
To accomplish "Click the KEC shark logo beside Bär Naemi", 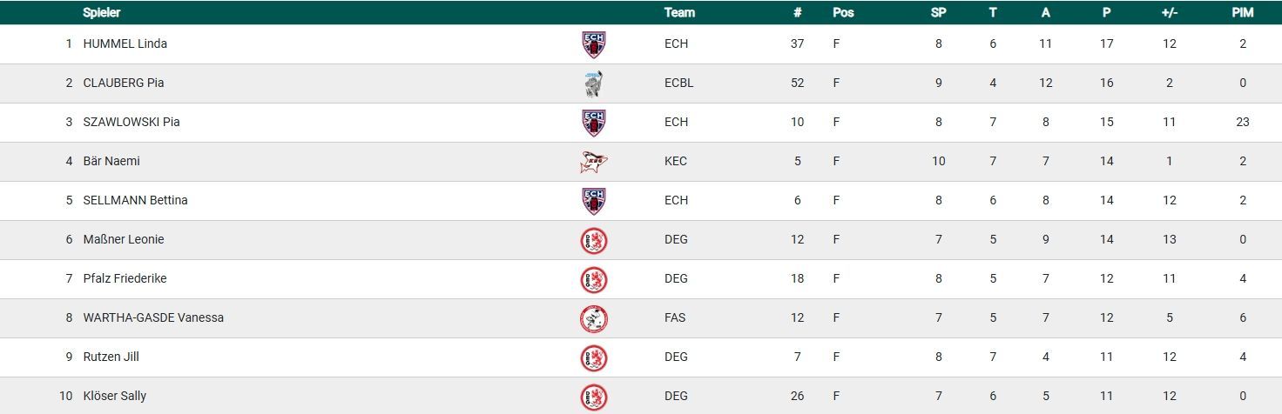I will click(x=594, y=162).
